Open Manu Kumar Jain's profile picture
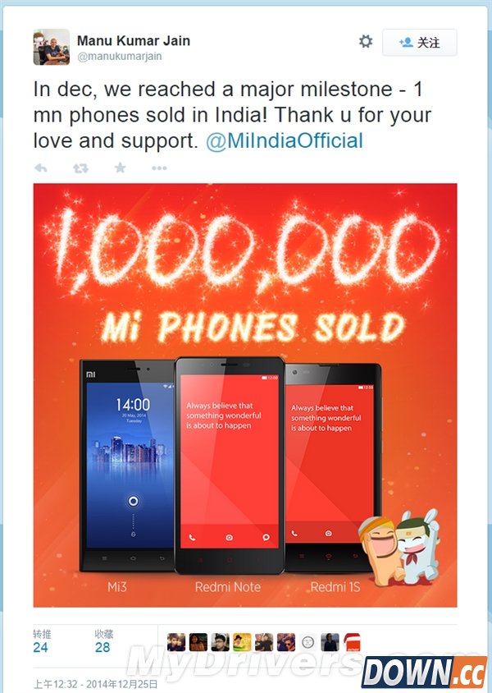 pos(51,47)
